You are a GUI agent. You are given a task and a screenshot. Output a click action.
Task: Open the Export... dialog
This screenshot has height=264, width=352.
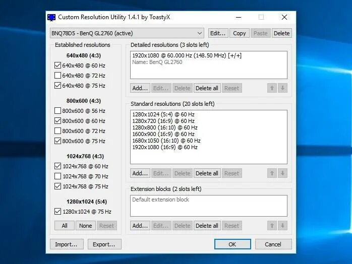[104, 244]
